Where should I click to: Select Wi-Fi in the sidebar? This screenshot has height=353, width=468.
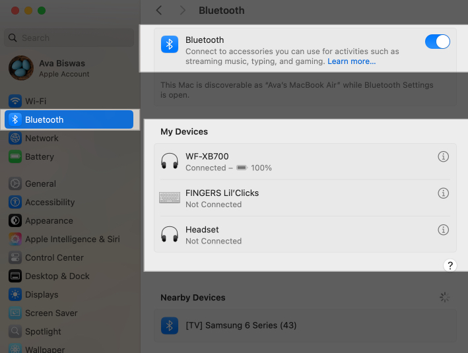pos(69,101)
